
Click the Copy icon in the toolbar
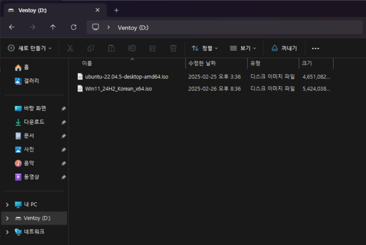tap(91, 48)
